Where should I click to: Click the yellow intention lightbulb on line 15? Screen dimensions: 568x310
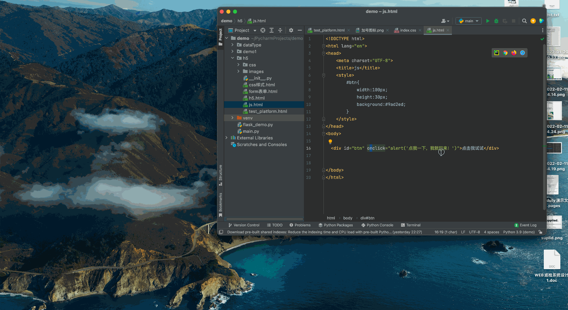(x=330, y=141)
